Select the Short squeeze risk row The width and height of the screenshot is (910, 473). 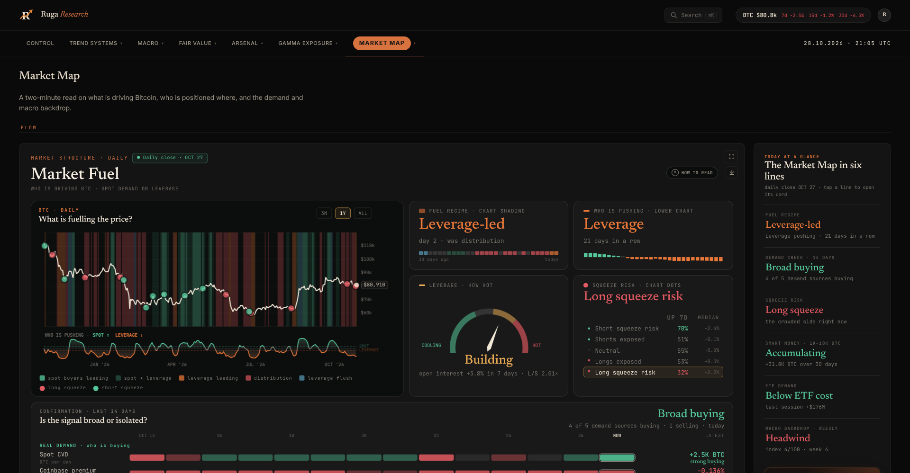653,329
